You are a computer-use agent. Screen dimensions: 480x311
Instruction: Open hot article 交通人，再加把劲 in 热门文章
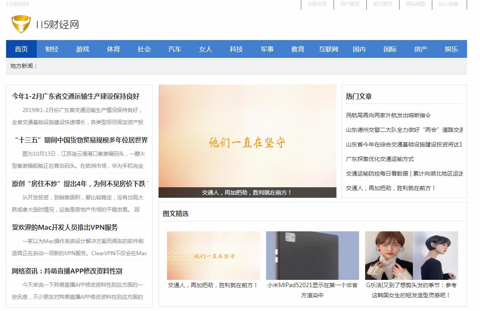391,188
